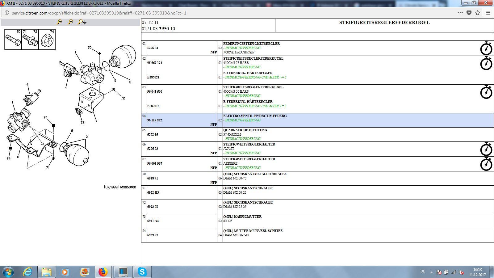The image size is (494, 278).
Task: Open the taskbar clock showing 16:13
Action: [477, 272]
